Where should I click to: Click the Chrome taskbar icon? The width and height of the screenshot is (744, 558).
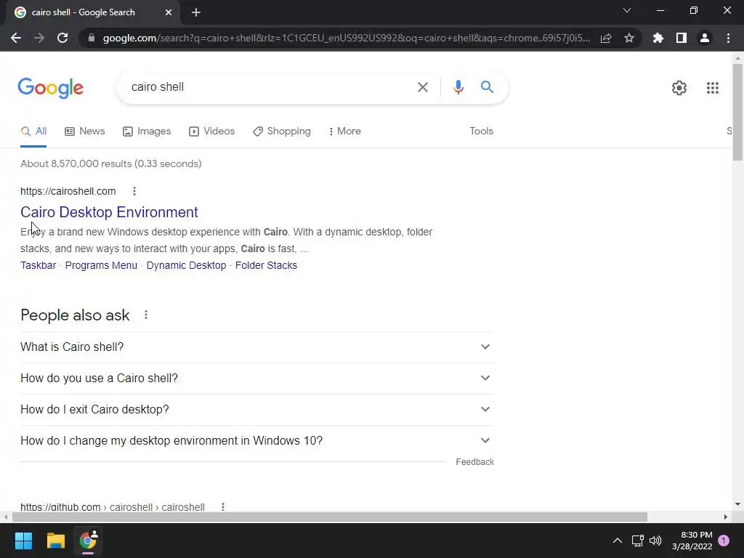[x=88, y=541]
